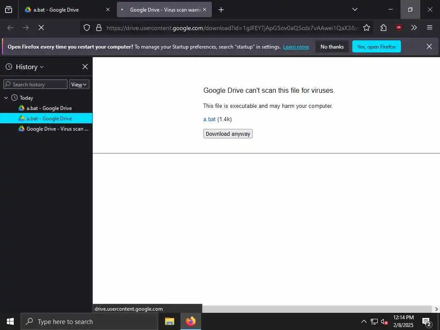Follow the Learn more link
The image size is (440, 330).
pos(296,47)
